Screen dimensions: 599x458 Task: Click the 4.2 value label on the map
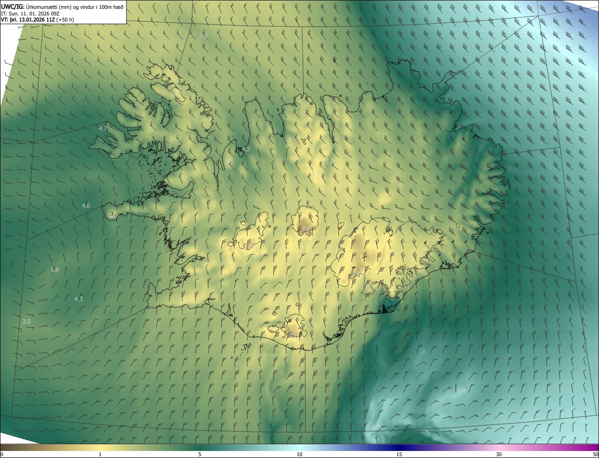[245, 149]
